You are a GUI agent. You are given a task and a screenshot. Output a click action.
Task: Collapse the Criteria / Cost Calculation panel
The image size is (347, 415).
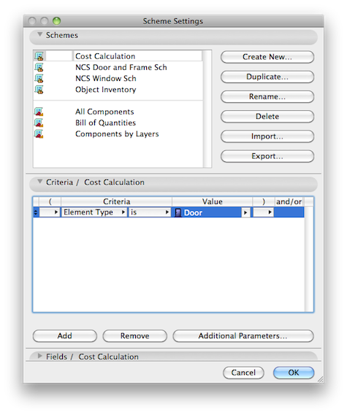[39, 182]
